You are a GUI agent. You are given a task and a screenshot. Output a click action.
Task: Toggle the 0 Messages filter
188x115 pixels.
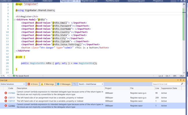64,84
